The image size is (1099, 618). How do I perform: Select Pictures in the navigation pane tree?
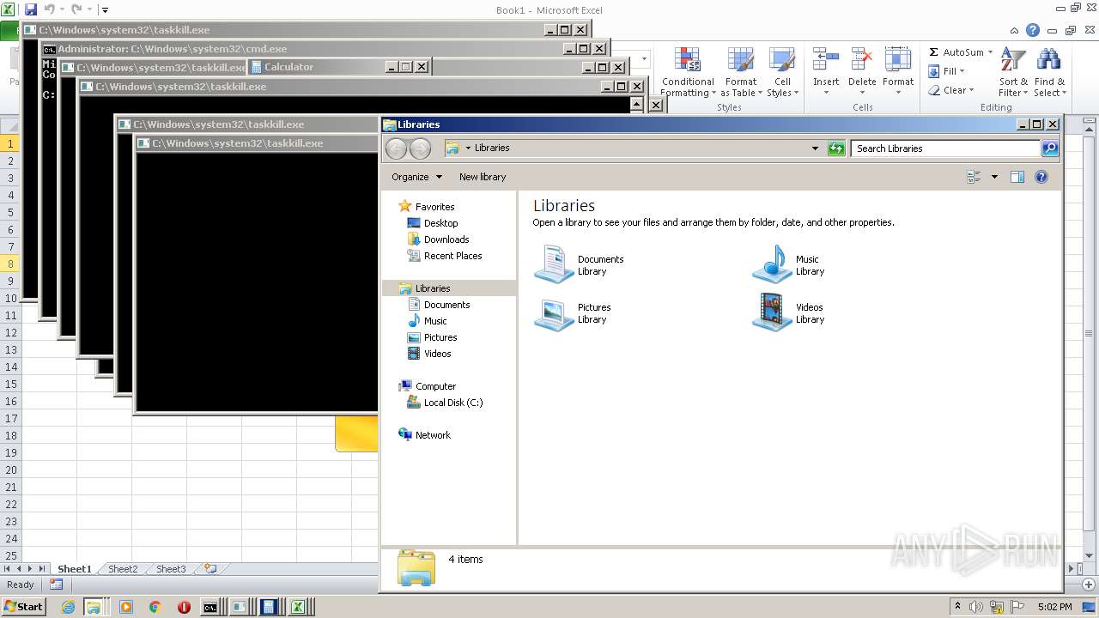pos(440,337)
